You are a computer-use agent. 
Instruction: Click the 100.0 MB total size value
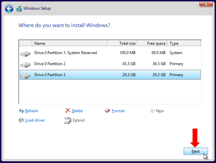pyautogui.click(x=128, y=53)
